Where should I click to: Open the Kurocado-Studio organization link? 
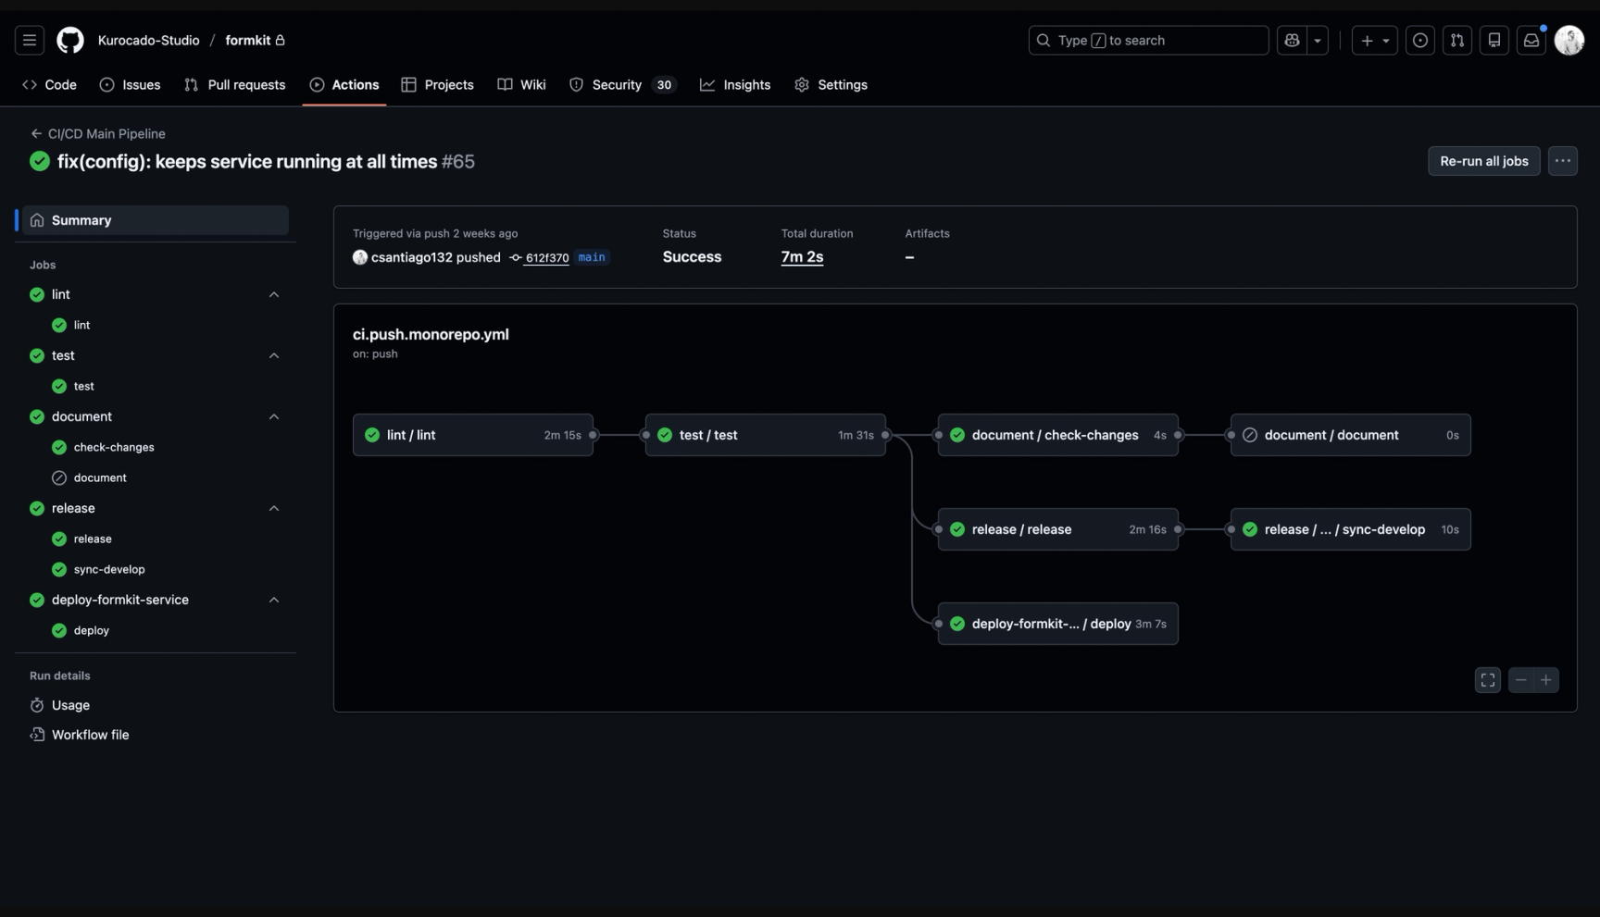tap(149, 41)
